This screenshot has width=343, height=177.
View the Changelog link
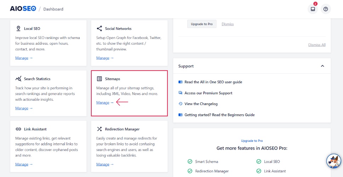click(201, 104)
